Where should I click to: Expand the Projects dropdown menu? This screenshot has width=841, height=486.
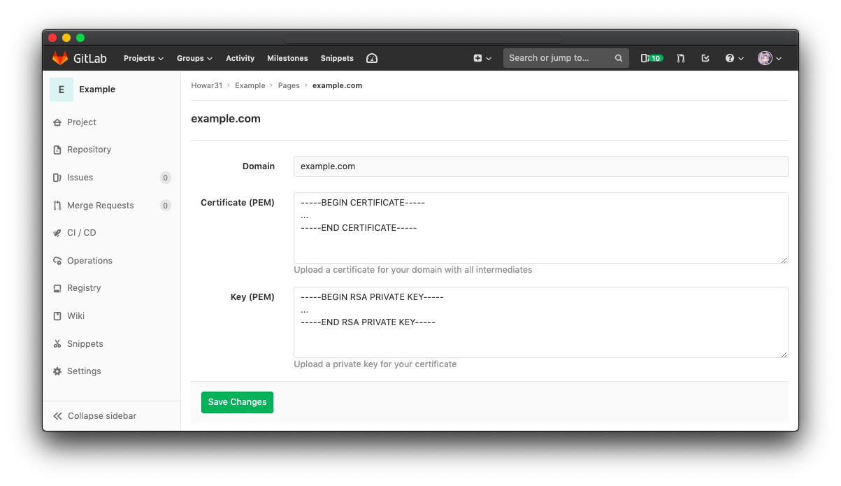[143, 58]
